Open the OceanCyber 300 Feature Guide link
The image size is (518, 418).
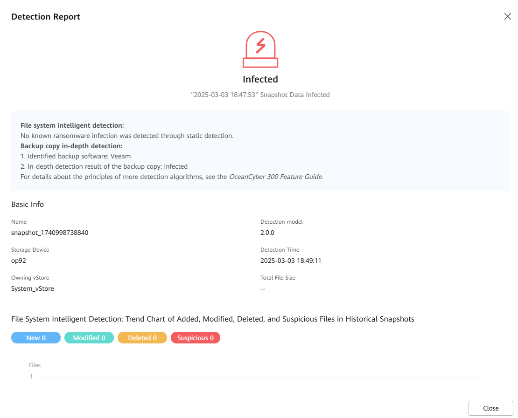coord(275,177)
